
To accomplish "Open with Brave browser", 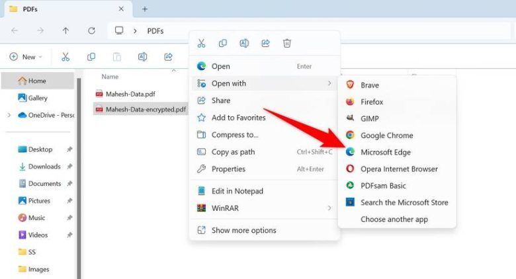I will click(x=397, y=85).
